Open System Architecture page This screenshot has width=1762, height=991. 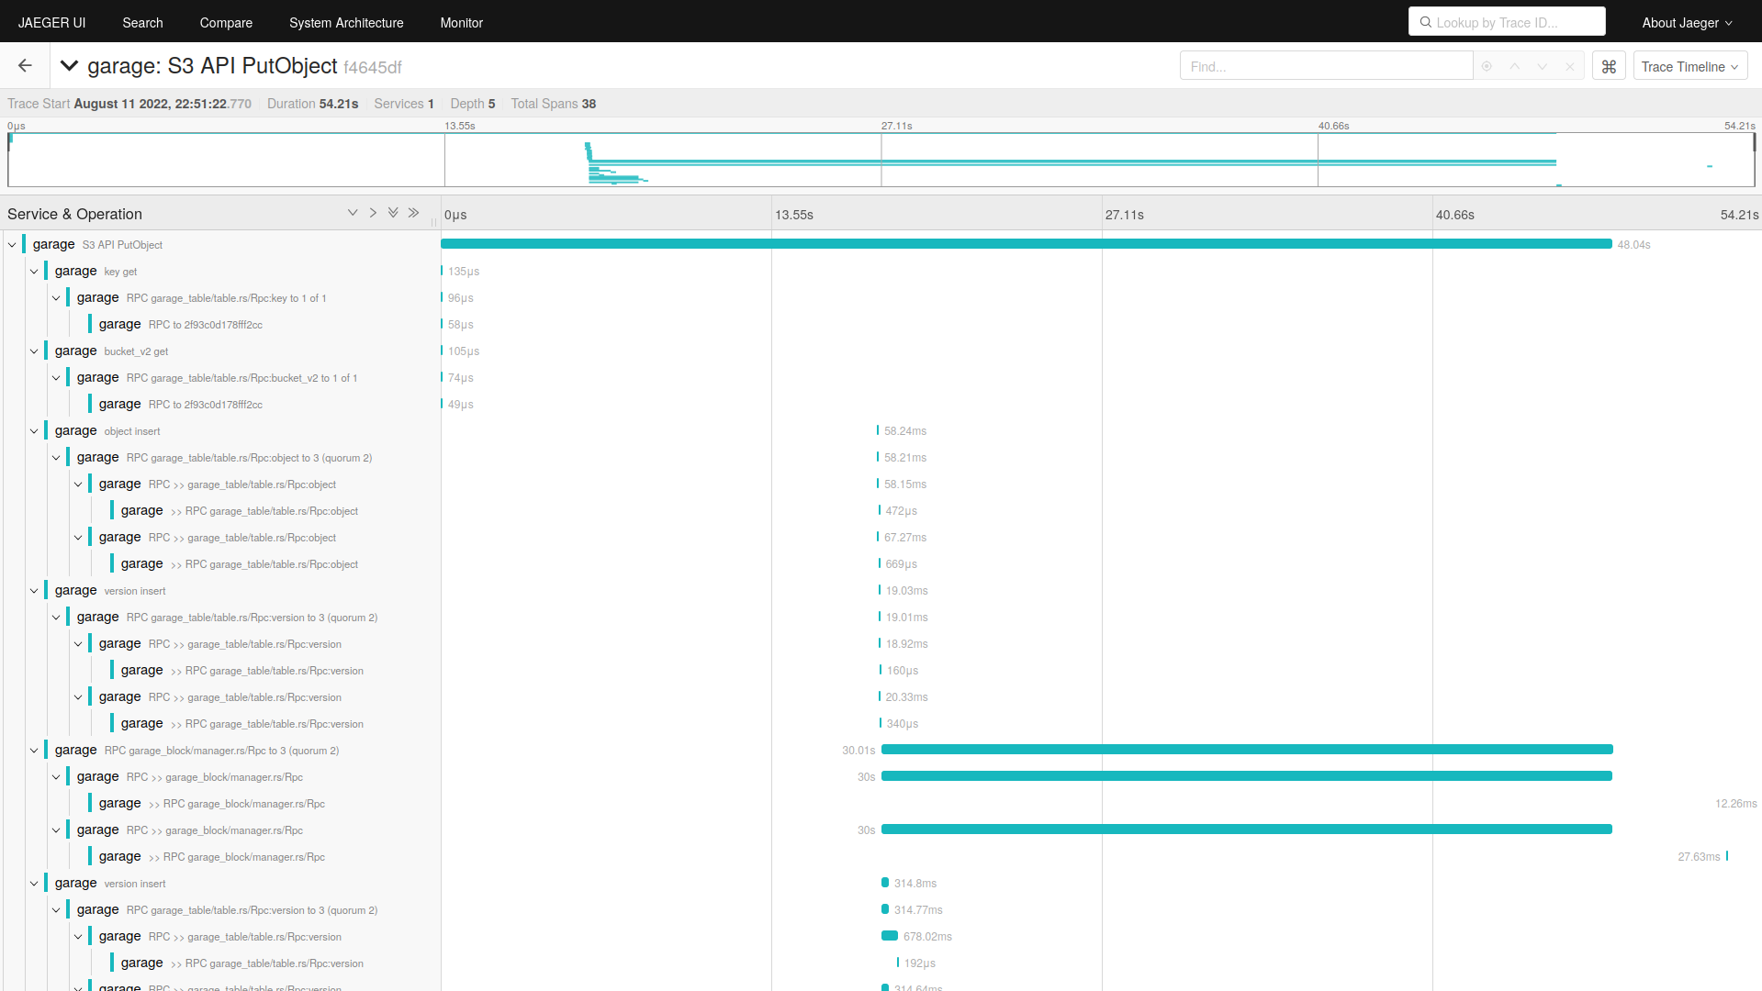pyautogui.click(x=346, y=22)
